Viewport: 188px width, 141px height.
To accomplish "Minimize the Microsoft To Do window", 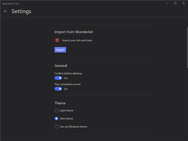I will [x=167, y=3].
